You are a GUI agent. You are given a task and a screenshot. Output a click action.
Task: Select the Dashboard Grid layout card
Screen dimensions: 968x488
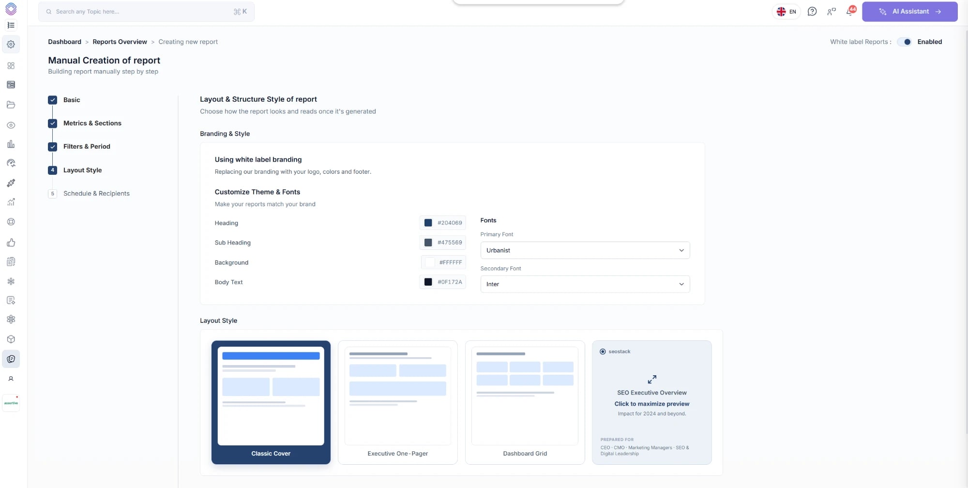click(525, 402)
